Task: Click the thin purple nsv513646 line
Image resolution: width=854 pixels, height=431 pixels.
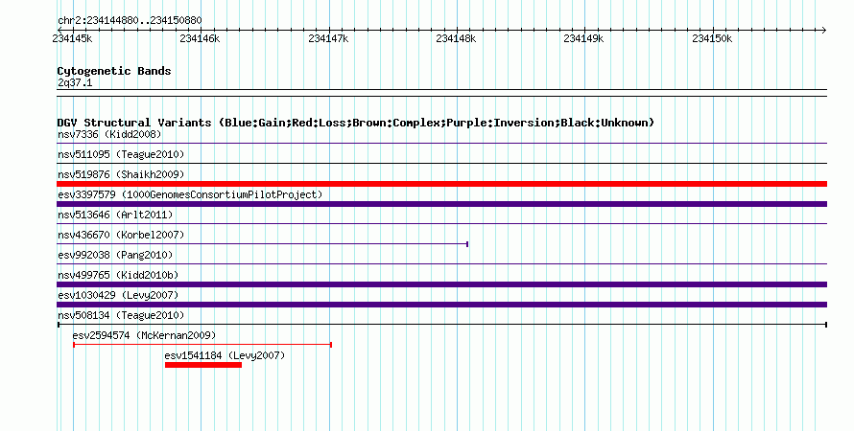Action: click(441, 224)
